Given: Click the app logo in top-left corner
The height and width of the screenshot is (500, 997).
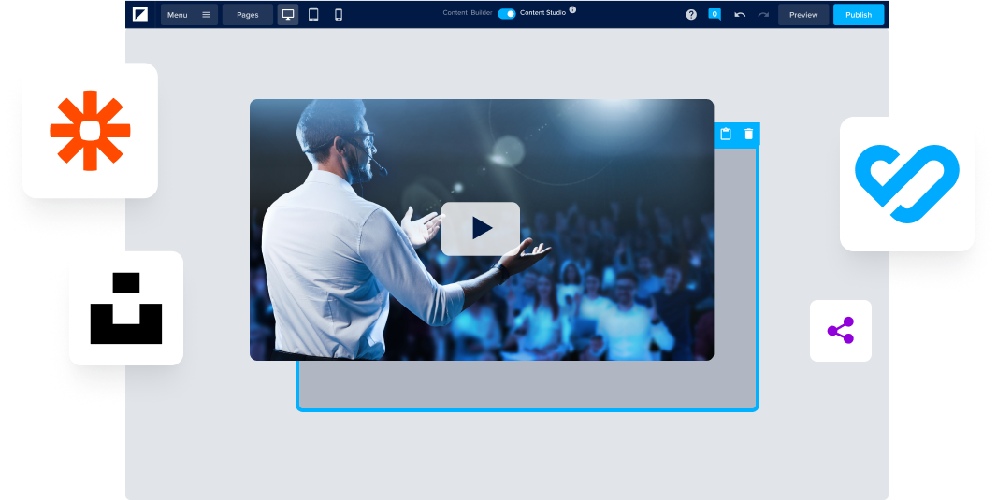Looking at the screenshot, I should (140, 14).
